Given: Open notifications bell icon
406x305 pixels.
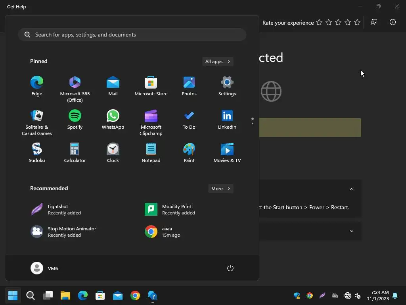Looking at the screenshot, I should pos(395,295).
